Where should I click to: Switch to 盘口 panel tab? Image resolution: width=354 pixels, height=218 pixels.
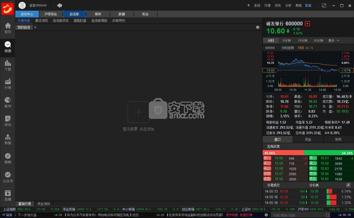pos(278,139)
